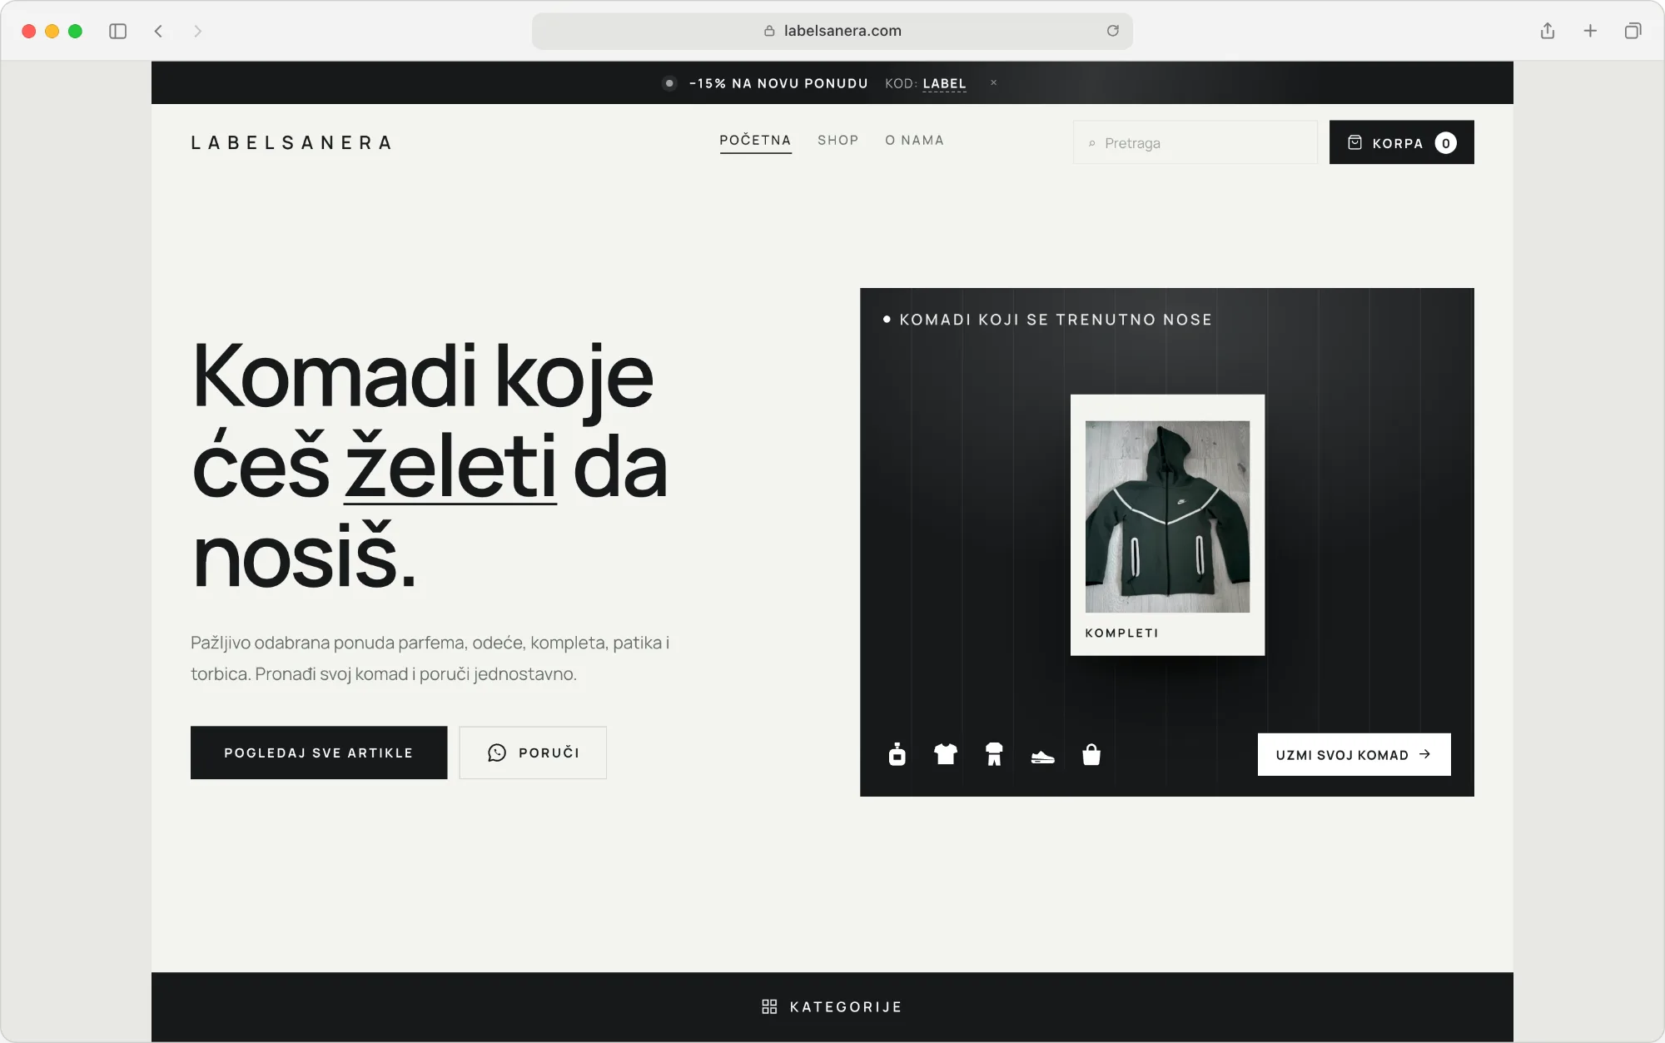This screenshot has width=1665, height=1043.
Task: Select the handbag category icon
Action: coord(1091,754)
